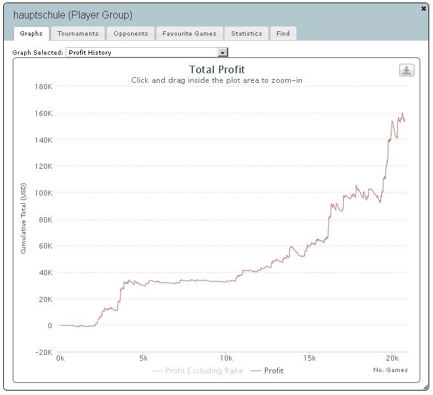Open the Opponents tab

pos(131,34)
